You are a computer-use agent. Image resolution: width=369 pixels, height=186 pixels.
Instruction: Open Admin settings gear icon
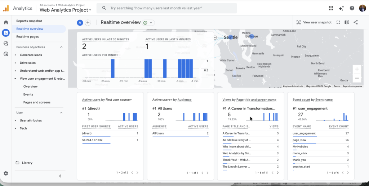click(x=6, y=173)
